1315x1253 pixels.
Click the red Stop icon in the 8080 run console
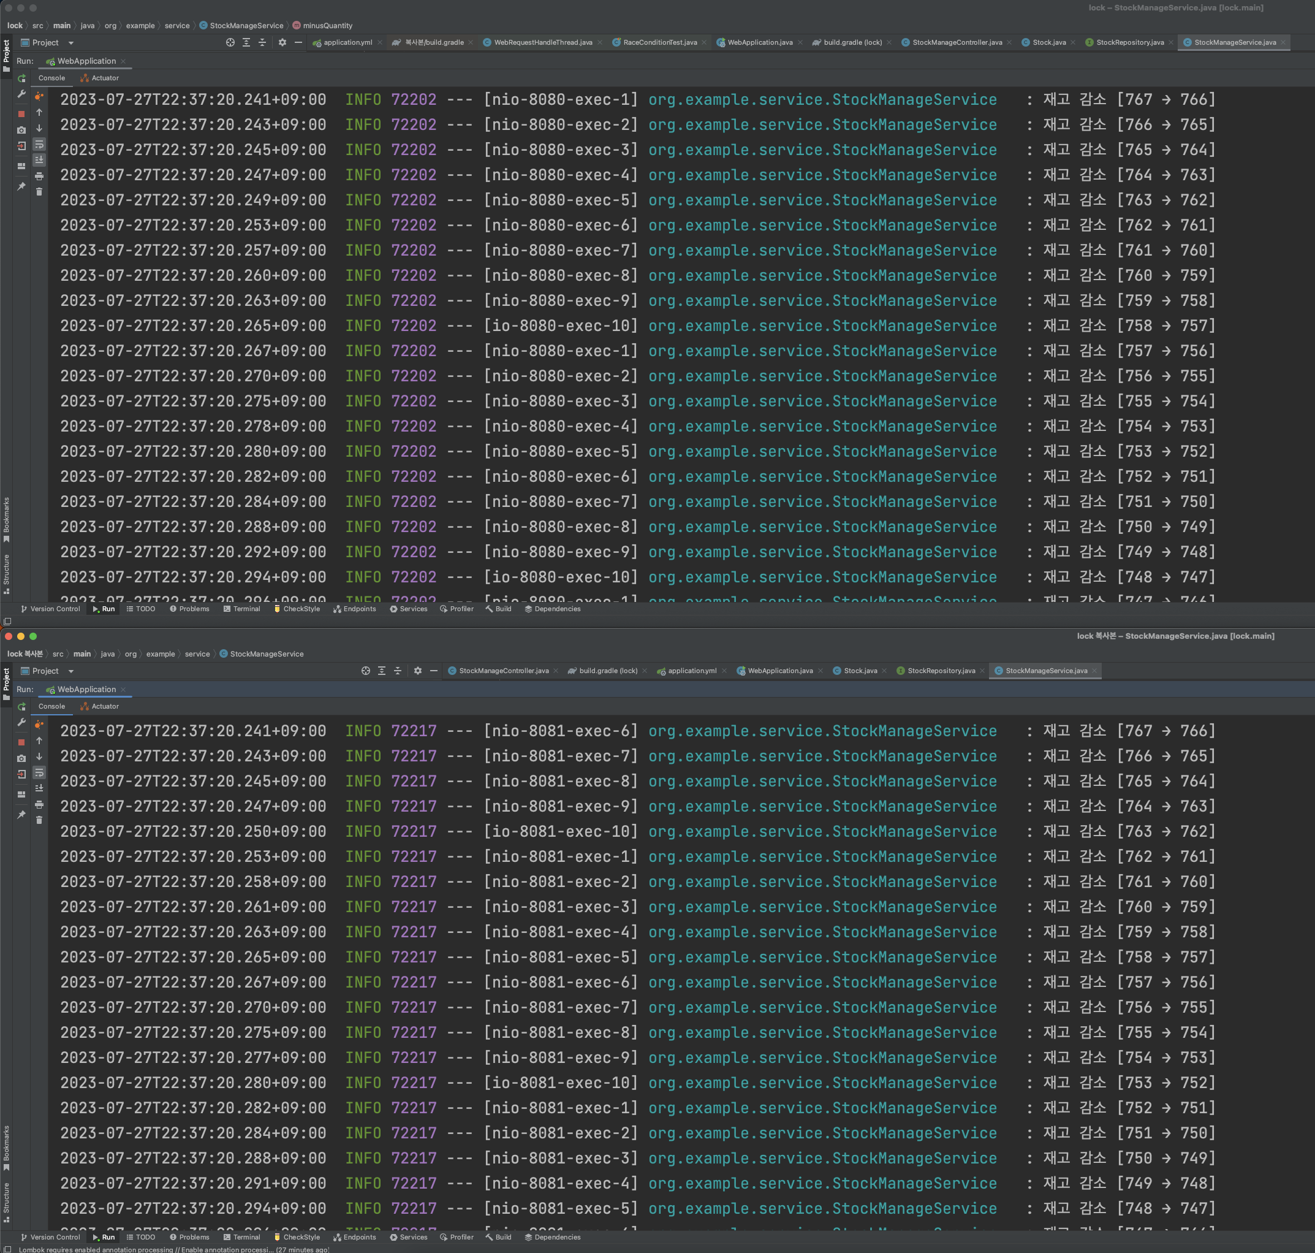pos(21,113)
